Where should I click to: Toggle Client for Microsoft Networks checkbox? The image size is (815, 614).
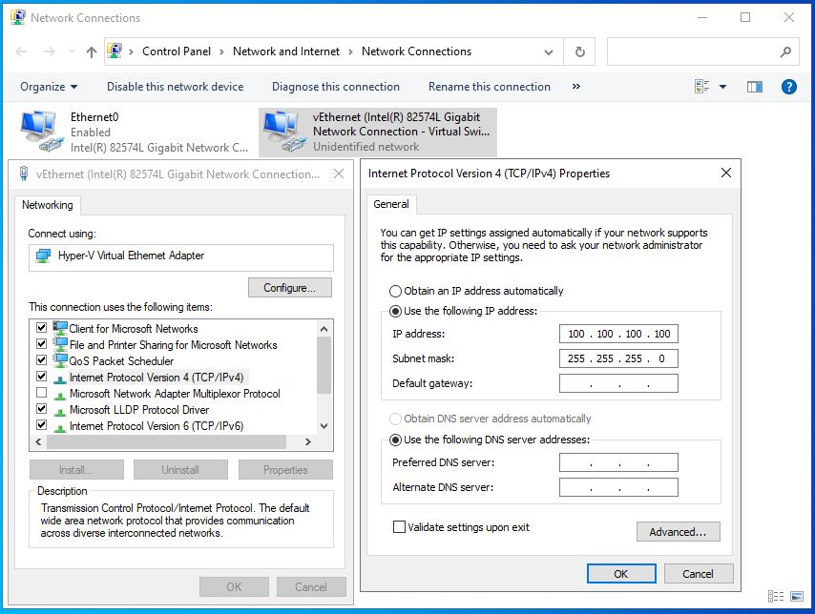(42, 328)
